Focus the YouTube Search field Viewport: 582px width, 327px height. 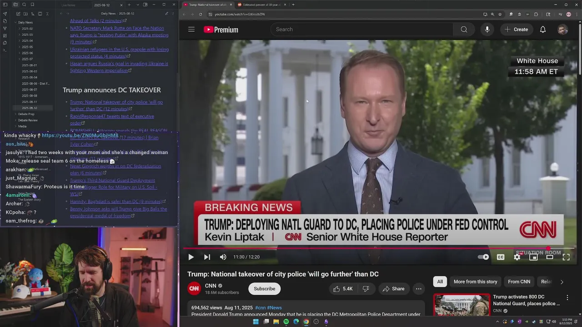tap(362, 30)
